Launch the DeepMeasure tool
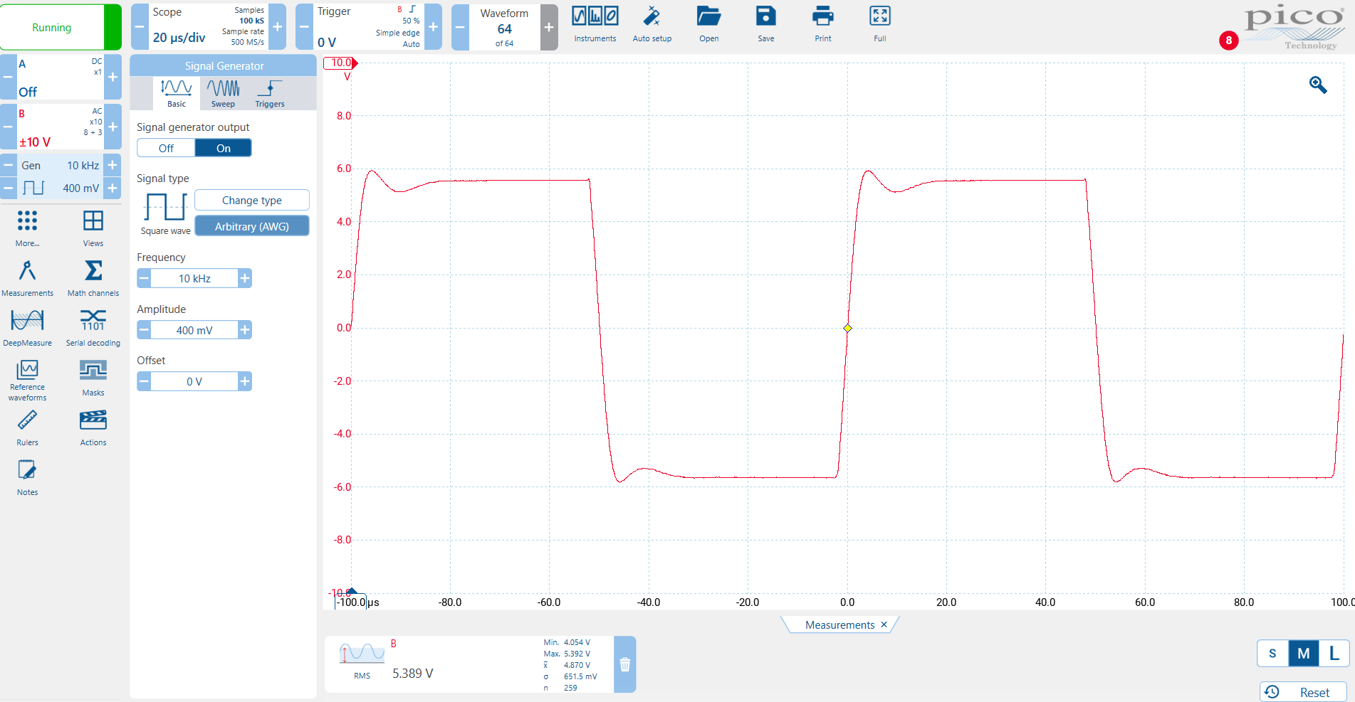The height and width of the screenshot is (702, 1355). point(27,327)
